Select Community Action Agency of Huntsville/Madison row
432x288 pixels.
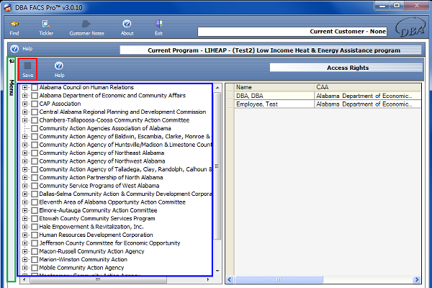point(125,145)
